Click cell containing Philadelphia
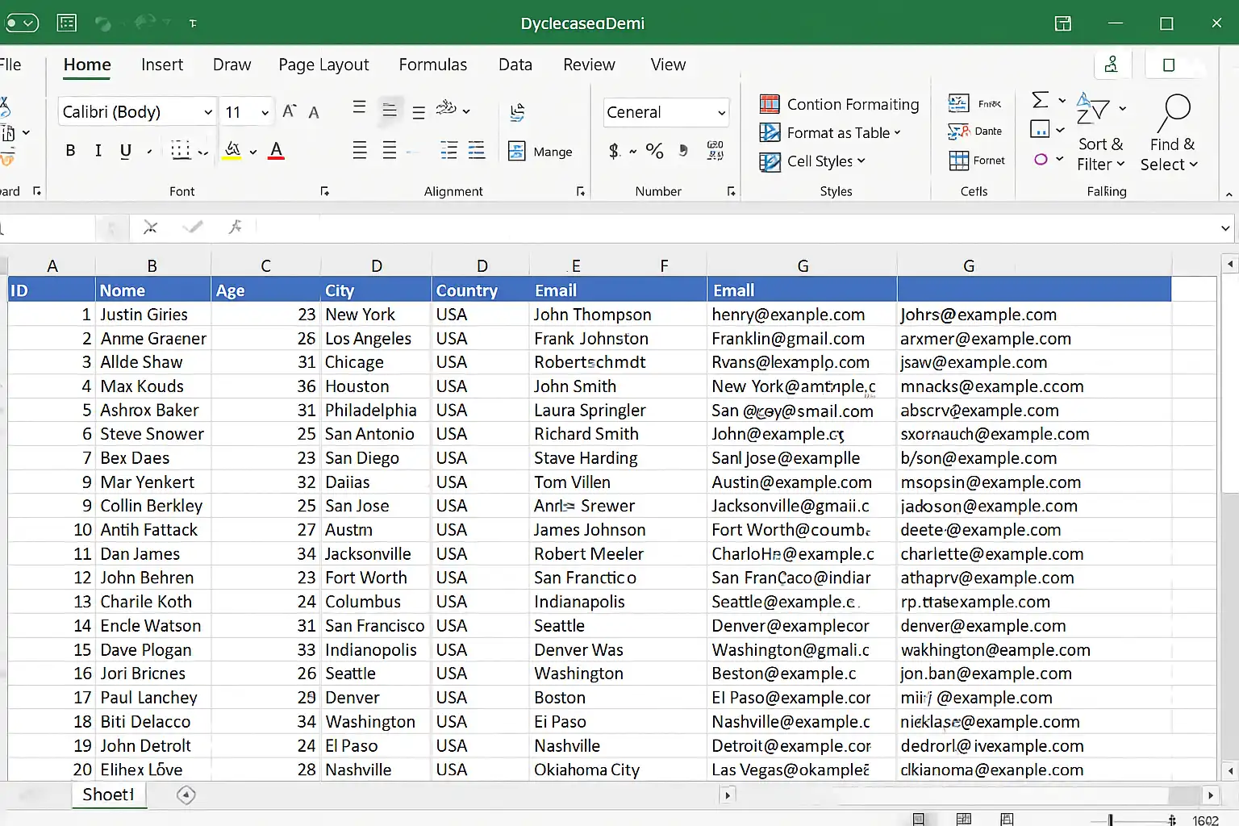The height and width of the screenshot is (826, 1239). point(376,411)
